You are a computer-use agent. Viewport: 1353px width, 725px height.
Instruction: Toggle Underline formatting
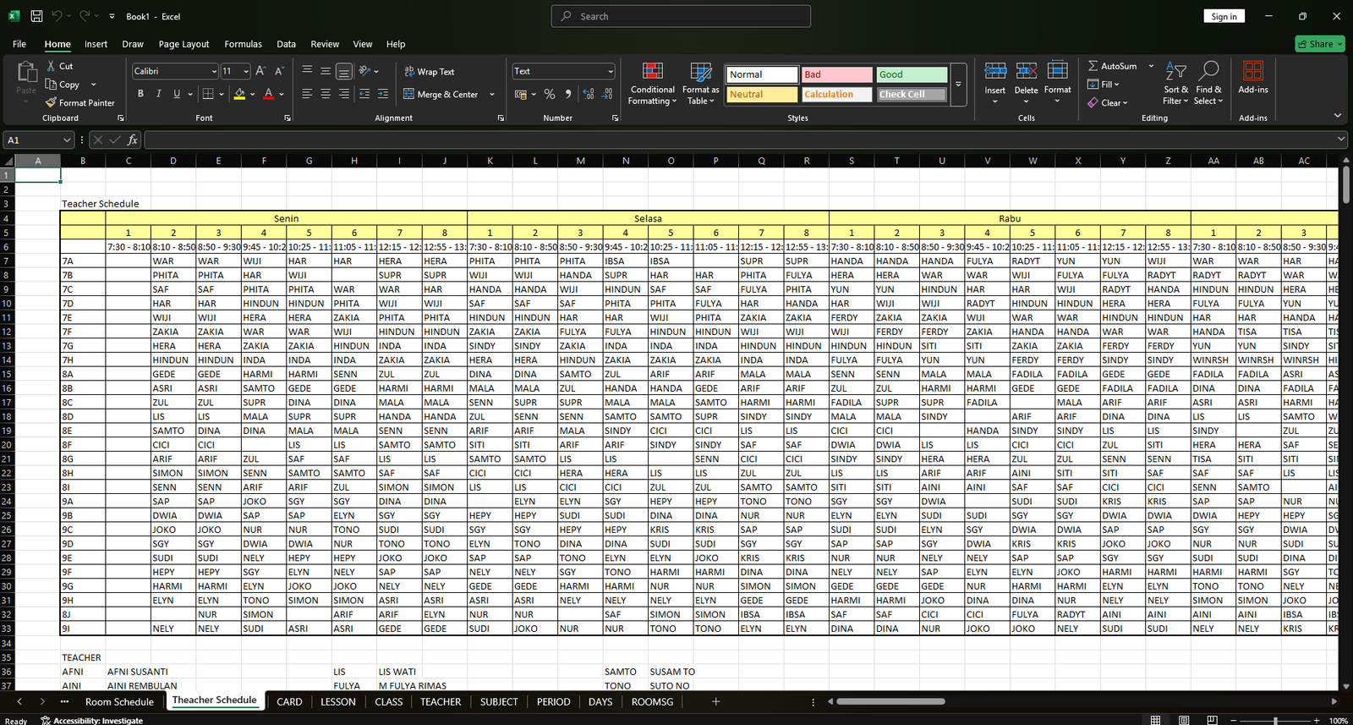tap(177, 94)
